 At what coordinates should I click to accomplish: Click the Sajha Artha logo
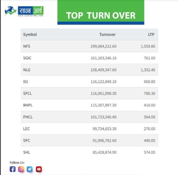(x=24, y=11)
